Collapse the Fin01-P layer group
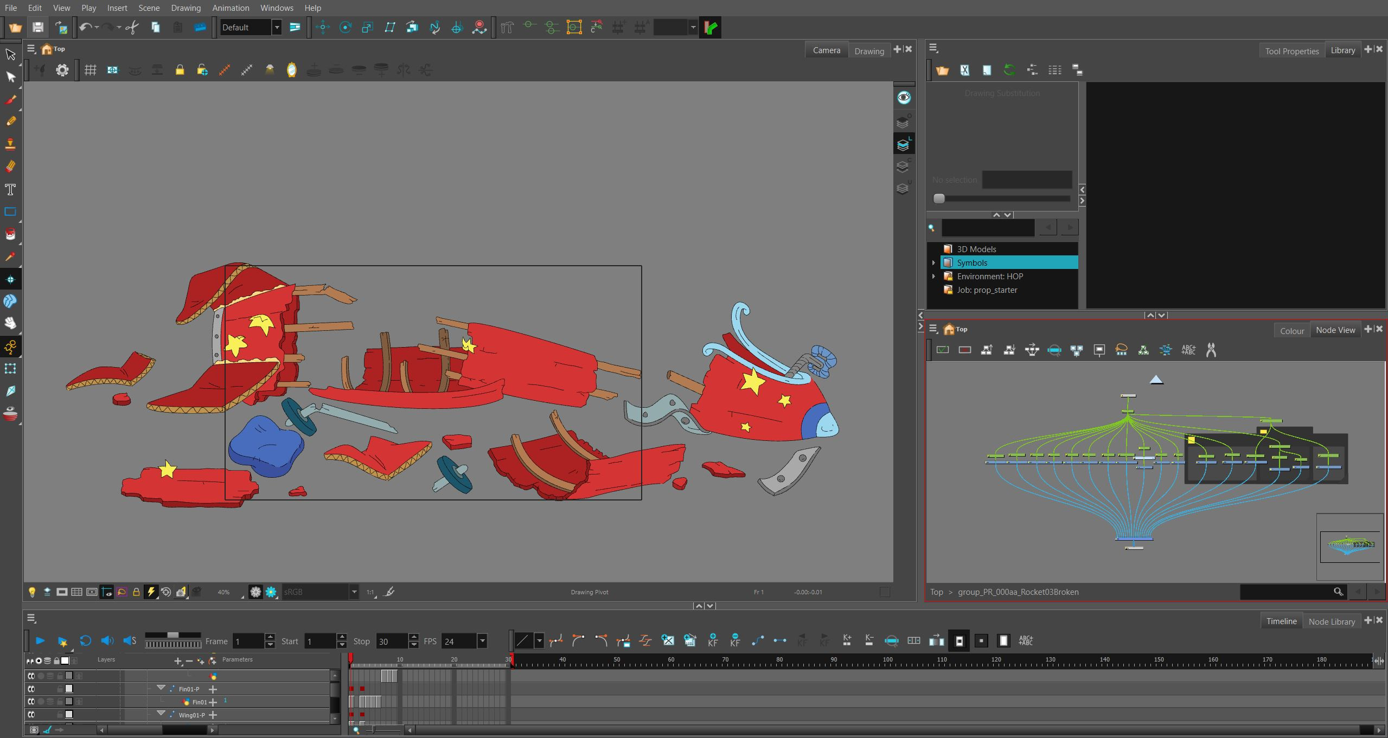The height and width of the screenshot is (738, 1388). (161, 688)
